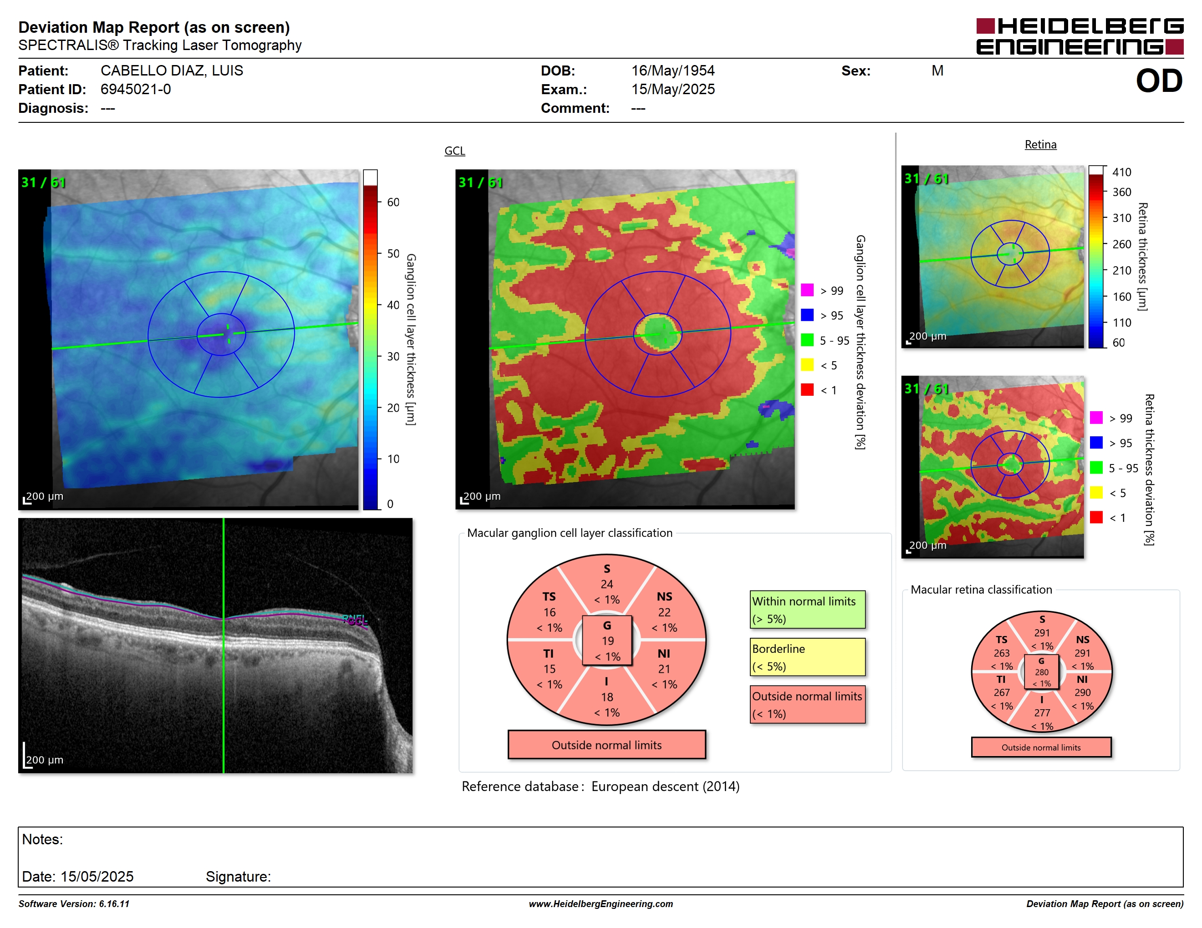Image resolution: width=1202 pixels, height=928 pixels.
Task: Click the retina deviation map thumbnail
Action: pos(992,467)
